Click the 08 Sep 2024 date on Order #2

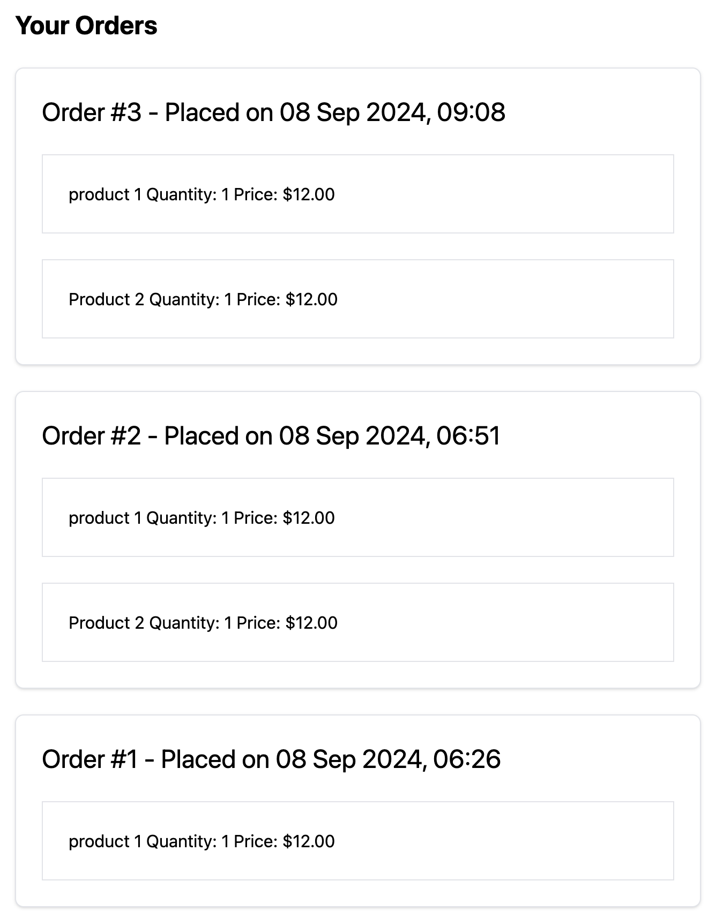tap(353, 436)
